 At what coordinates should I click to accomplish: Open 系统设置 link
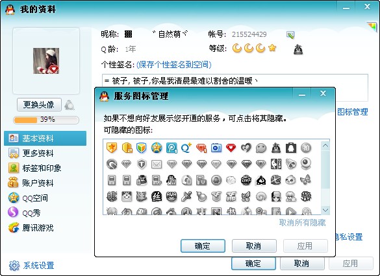[32, 266]
